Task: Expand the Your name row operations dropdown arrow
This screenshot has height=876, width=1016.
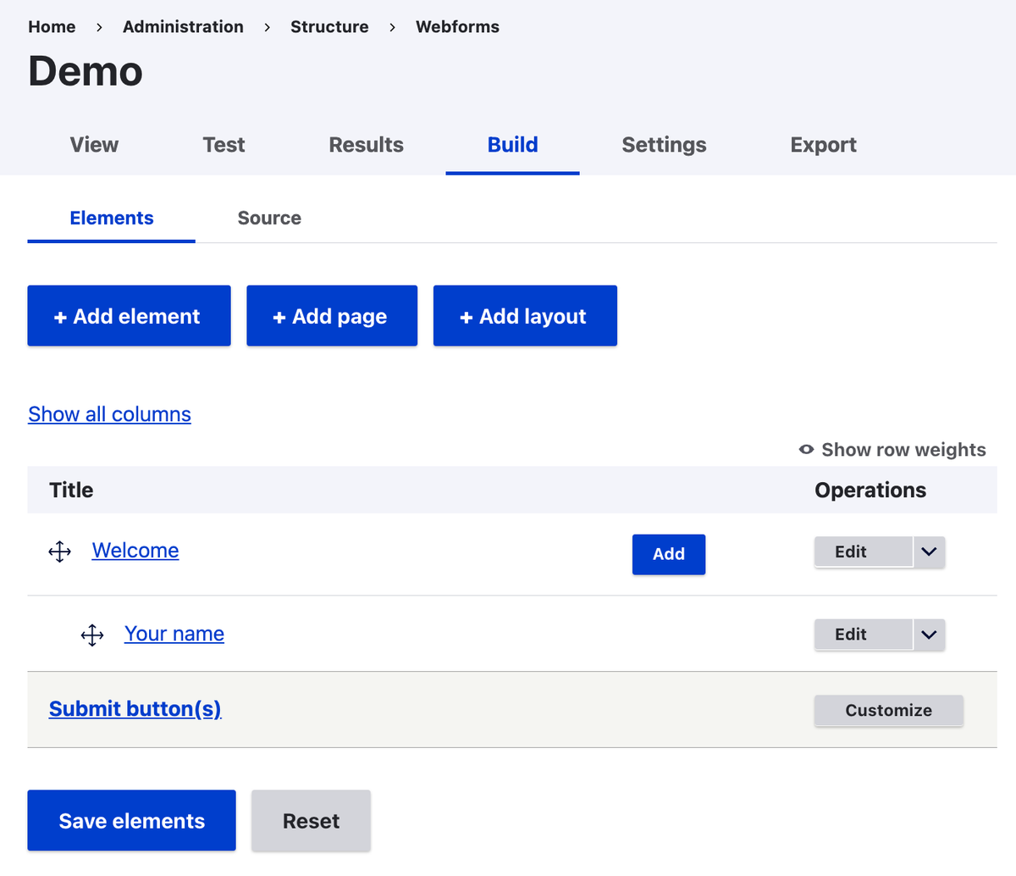Action: pos(929,635)
